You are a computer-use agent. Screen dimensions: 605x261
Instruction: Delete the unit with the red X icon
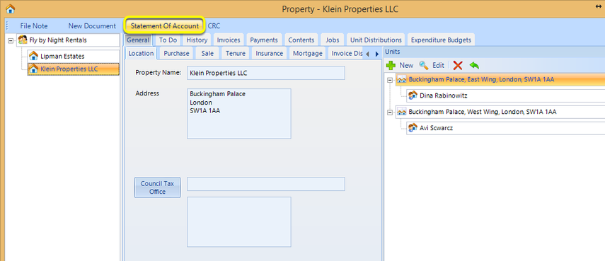pyautogui.click(x=458, y=65)
